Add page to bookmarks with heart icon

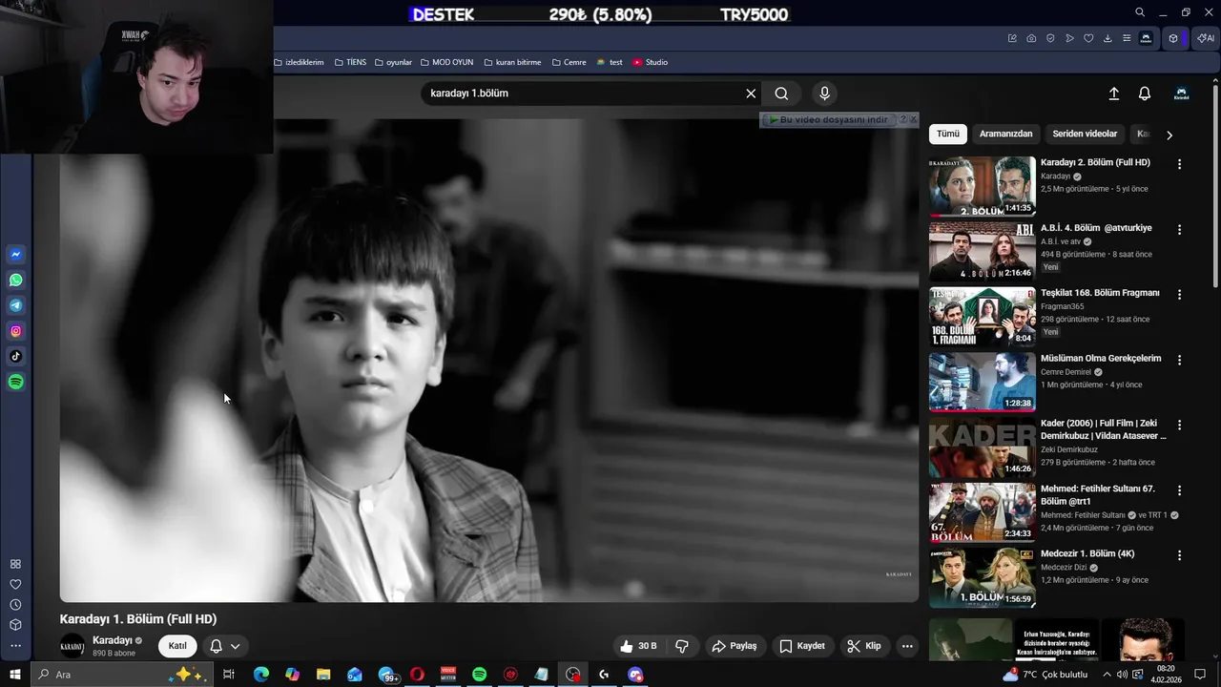(1088, 38)
